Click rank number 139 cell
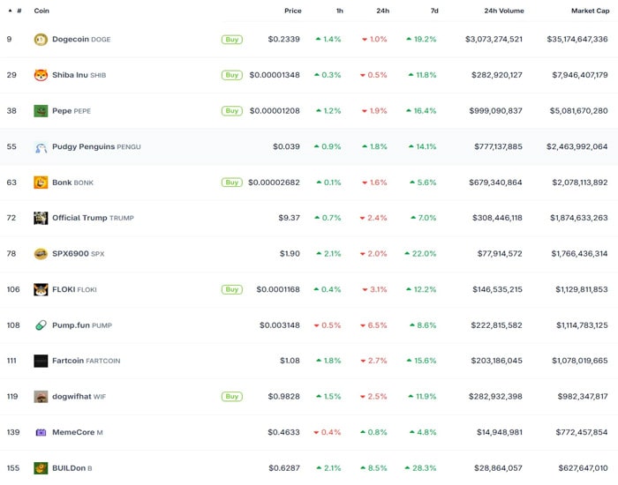Viewport: 618px width, 485px height. (x=13, y=433)
